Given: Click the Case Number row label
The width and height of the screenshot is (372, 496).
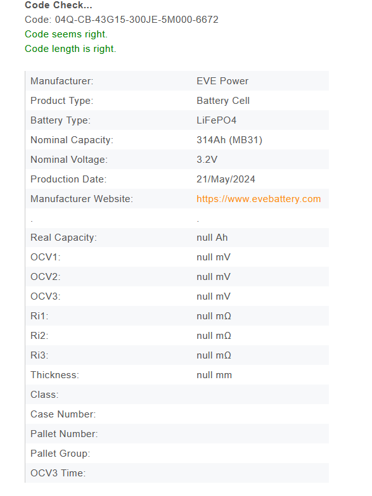Looking at the screenshot, I should [63, 414].
